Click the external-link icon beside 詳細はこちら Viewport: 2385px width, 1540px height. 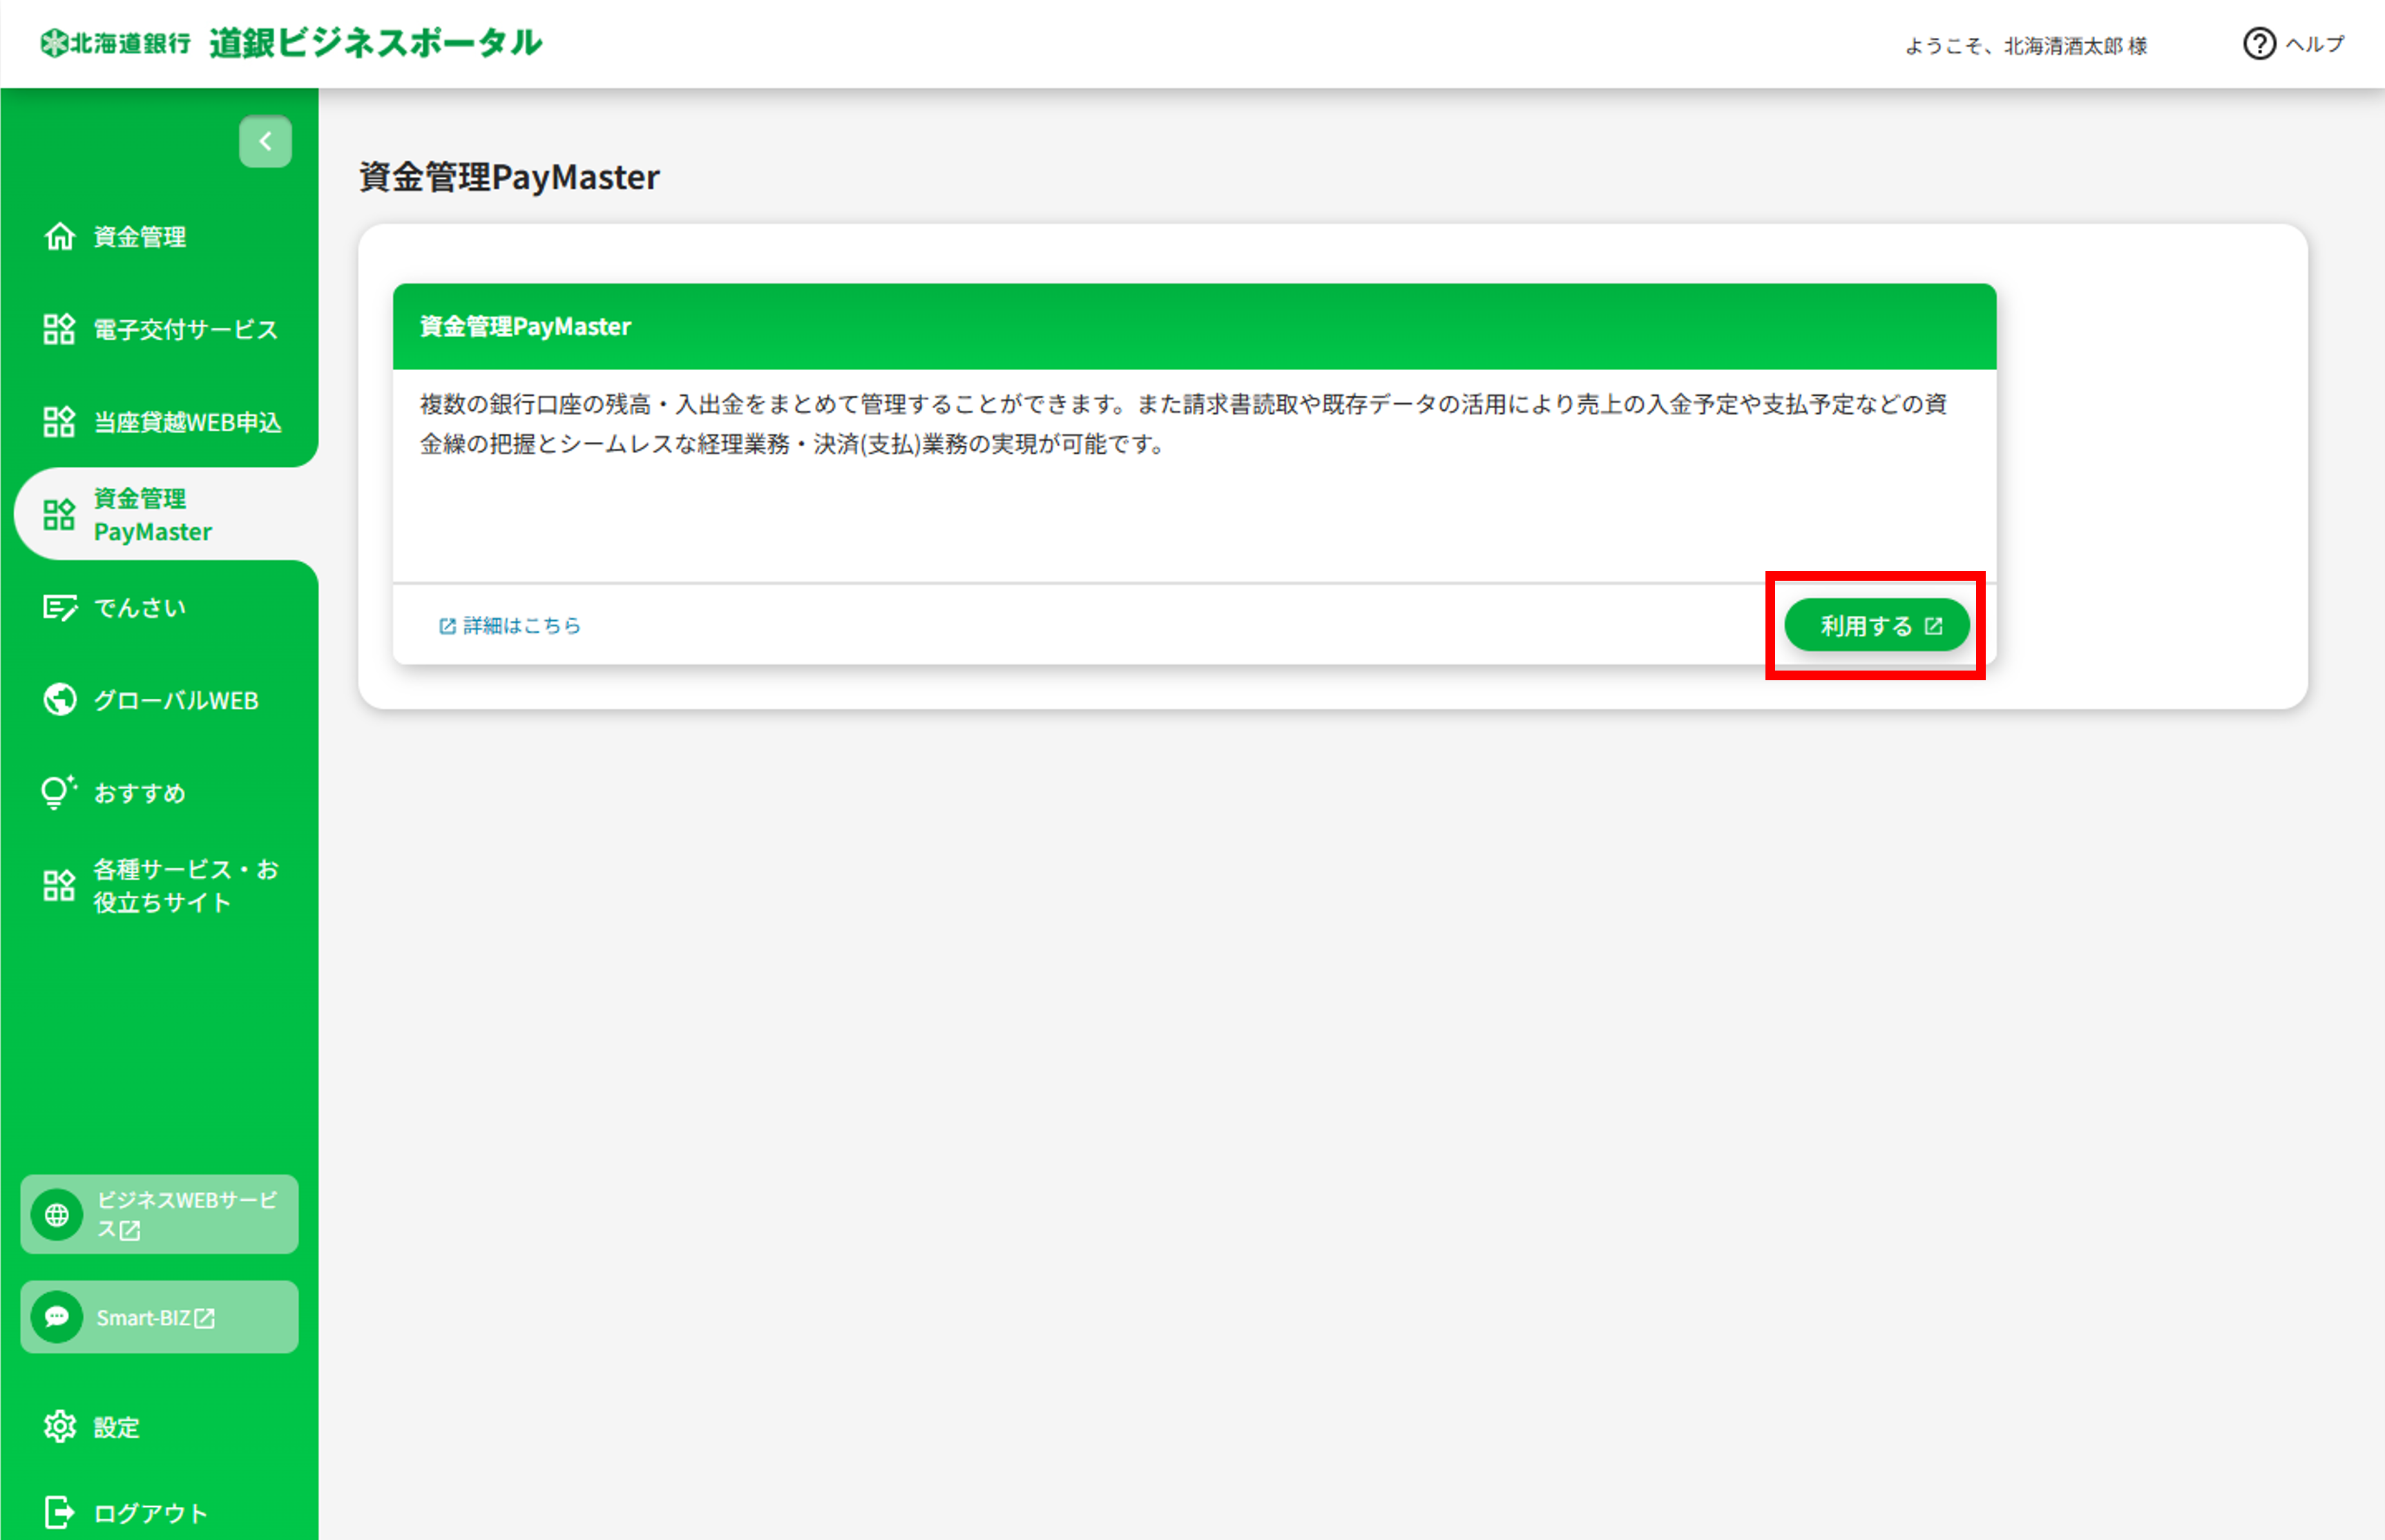pyautogui.click(x=447, y=626)
